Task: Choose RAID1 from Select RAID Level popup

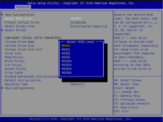Action: 66,49
